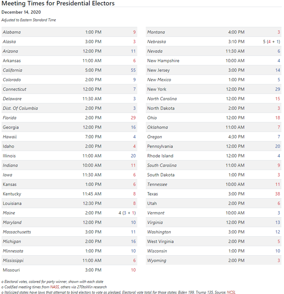Open the NCSL source link

pyautogui.click(x=231, y=292)
